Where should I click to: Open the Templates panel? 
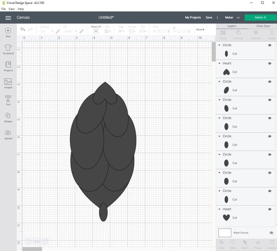click(x=8, y=49)
